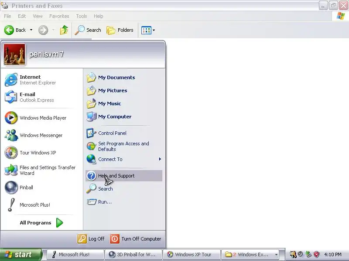349x261 pixels.
Task: Open Help and Support
Action: 124,176
